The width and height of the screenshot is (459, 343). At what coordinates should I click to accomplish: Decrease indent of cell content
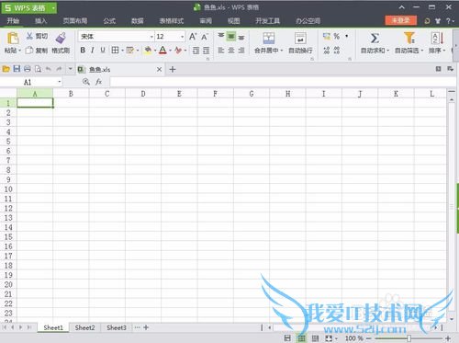[x=196, y=50]
